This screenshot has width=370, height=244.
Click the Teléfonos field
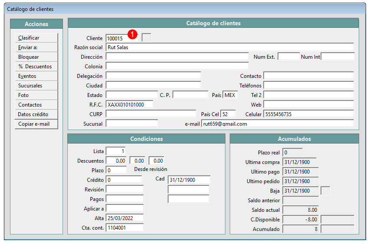(x=309, y=85)
